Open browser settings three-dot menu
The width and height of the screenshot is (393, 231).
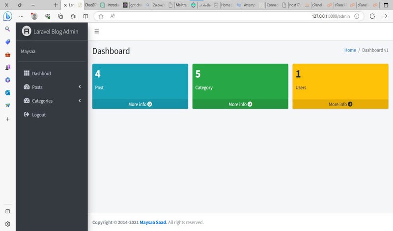pyautogui.click(x=21, y=16)
